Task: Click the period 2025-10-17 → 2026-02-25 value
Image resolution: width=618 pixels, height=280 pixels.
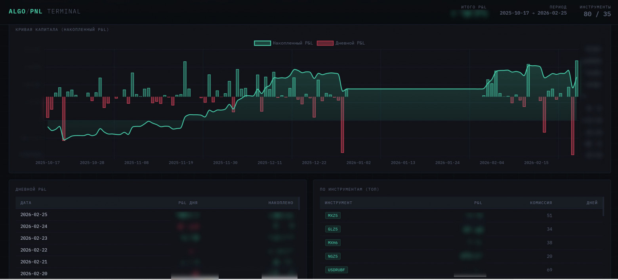Action: [533, 13]
